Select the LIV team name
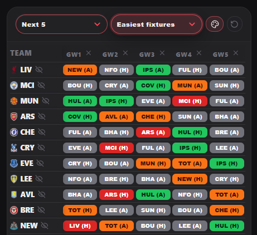 click(x=26, y=70)
